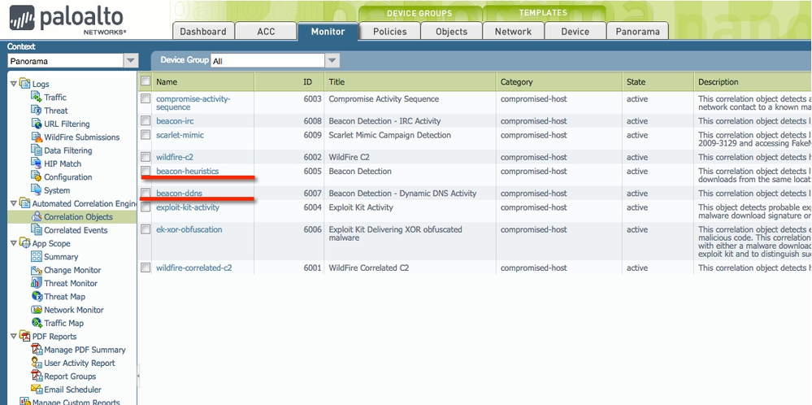This screenshot has width=812, height=405.
Task: Open the Device Group dropdown
Action: [x=331, y=61]
